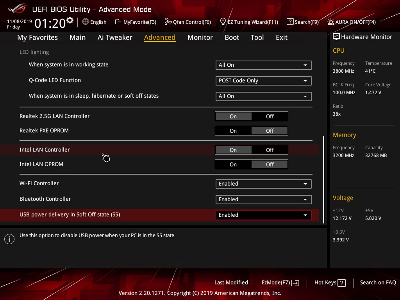Switch to My Favorites tab
This screenshot has height=300, width=400.
click(x=37, y=37)
